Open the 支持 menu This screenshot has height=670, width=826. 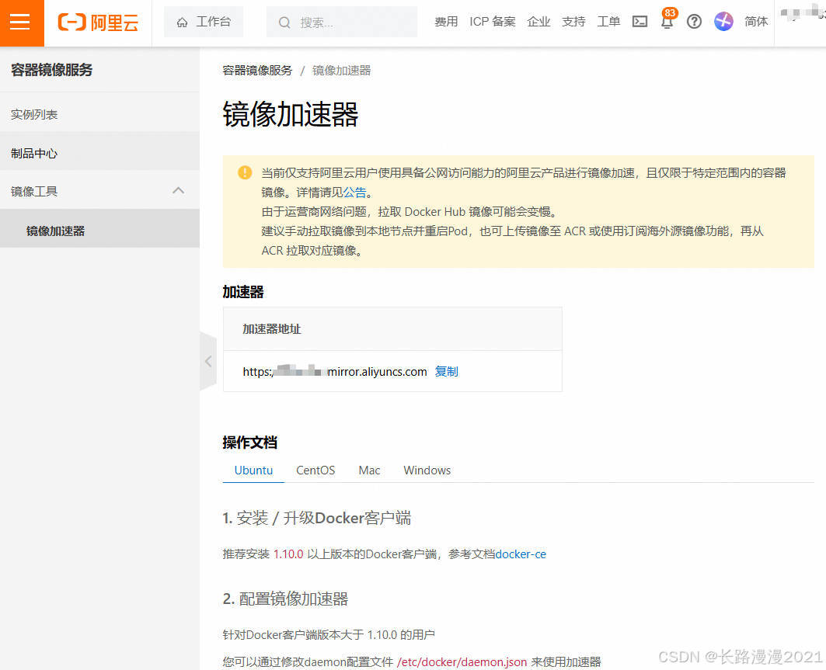(x=573, y=22)
